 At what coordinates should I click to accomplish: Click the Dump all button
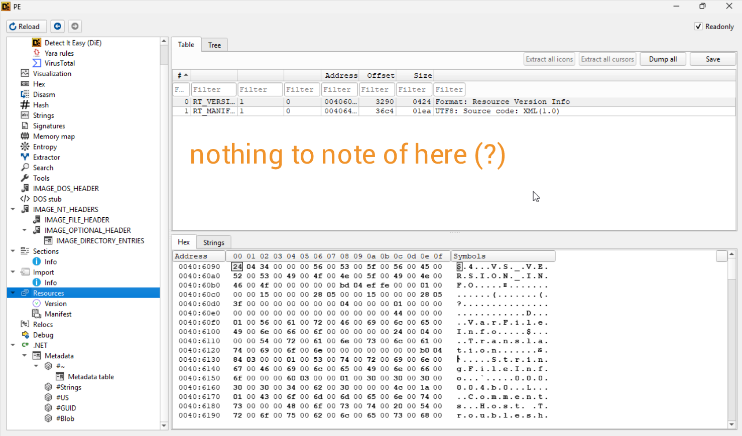pos(663,59)
